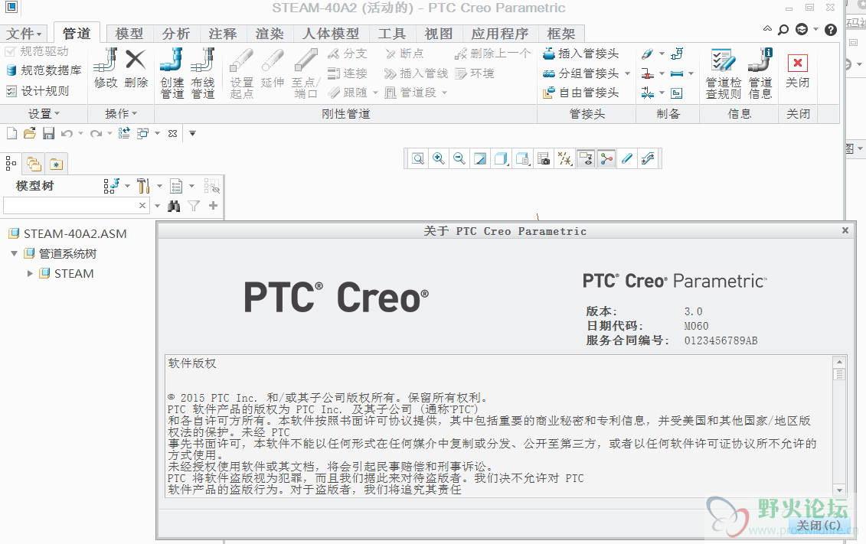Switch to the 渲染 ribbon tab
The height and width of the screenshot is (544, 866).
(x=270, y=34)
